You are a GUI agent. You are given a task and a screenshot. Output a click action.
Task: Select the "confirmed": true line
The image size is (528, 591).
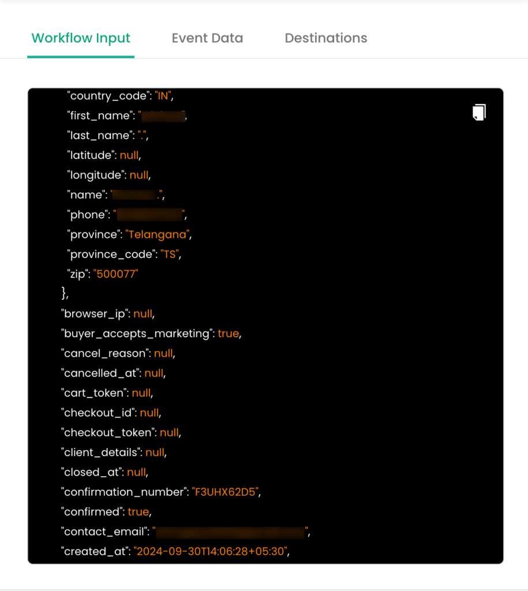106,512
